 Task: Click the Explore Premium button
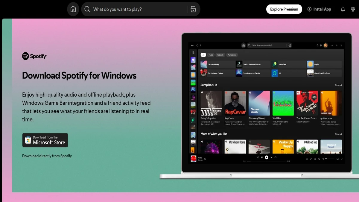pyautogui.click(x=284, y=9)
